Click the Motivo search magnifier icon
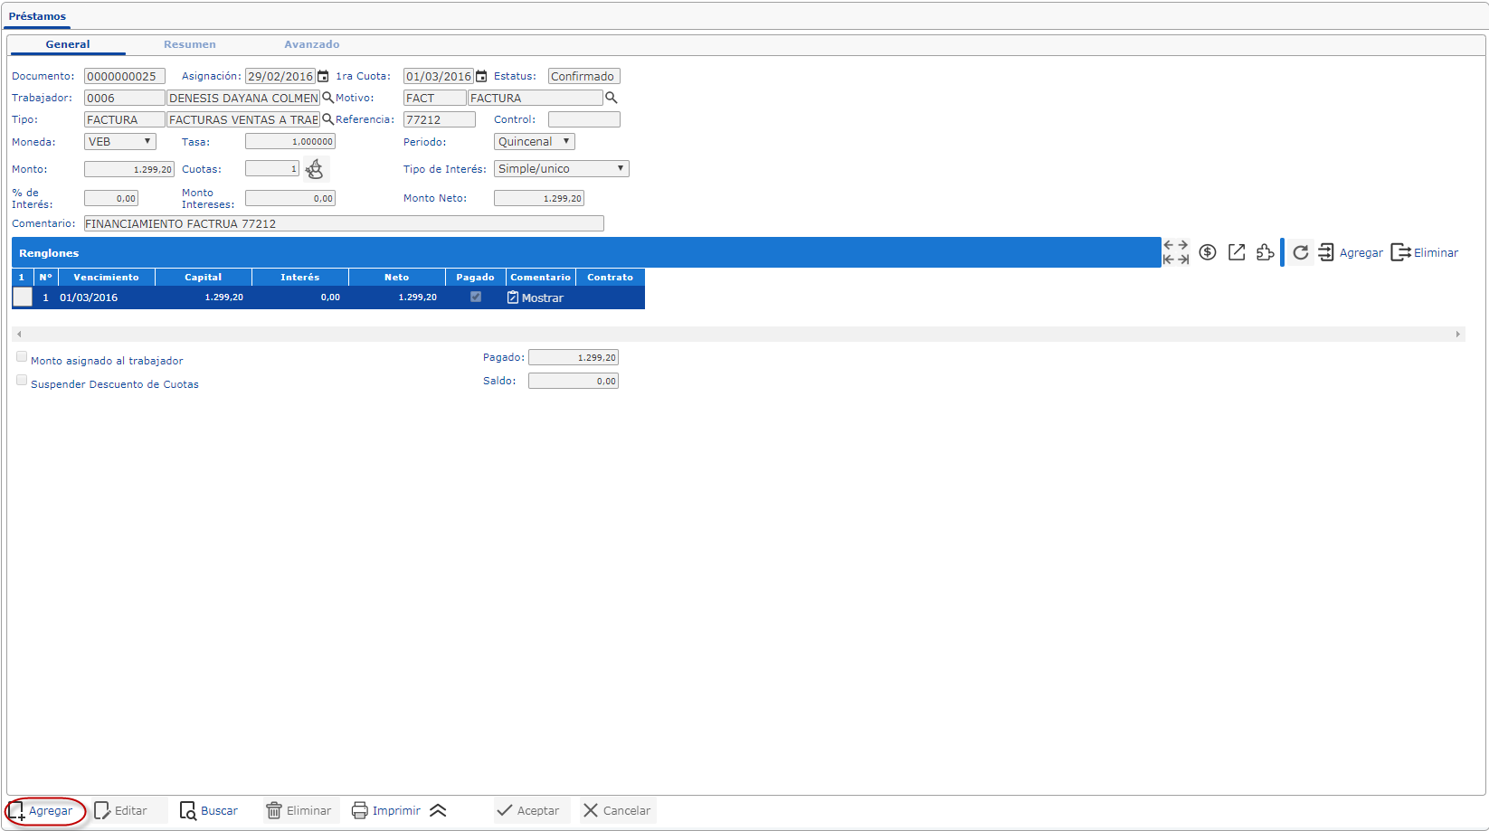1489x831 pixels. click(x=611, y=98)
